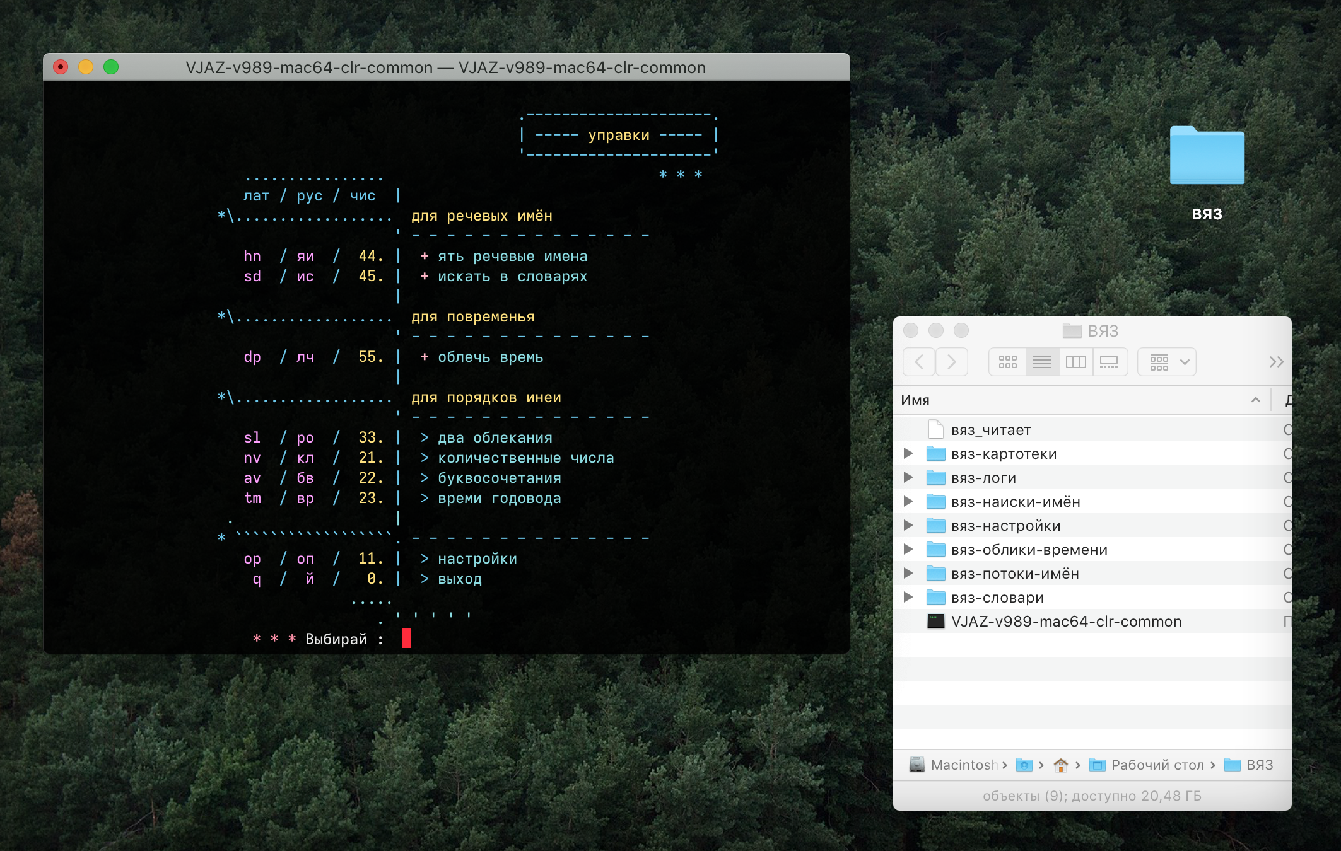
Task: Expand the вяз-настройки folder triangle
Action: click(x=908, y=525)
